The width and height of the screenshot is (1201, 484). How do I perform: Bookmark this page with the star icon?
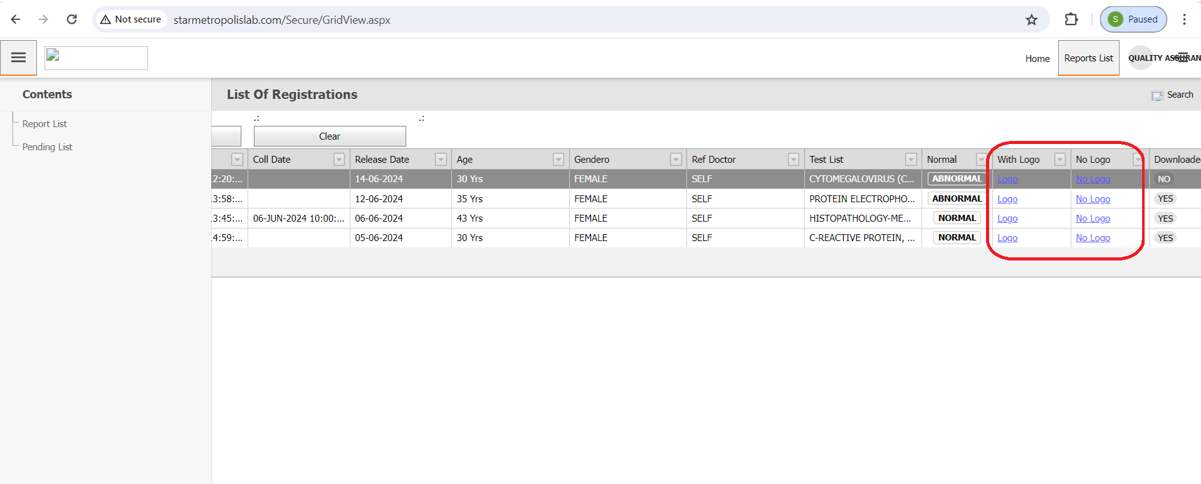tap(1031, 19)
